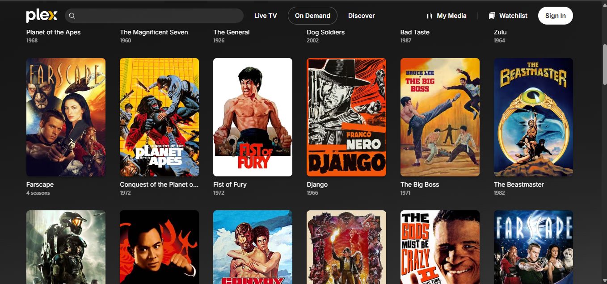Screen dimensions: 607x284
Task: Open the martial artist poster with red background
Action: (159, 247)
